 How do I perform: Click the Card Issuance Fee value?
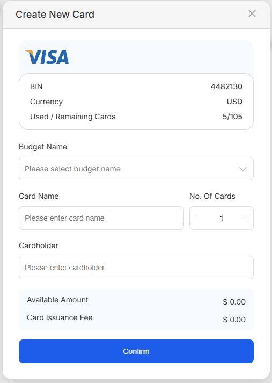click(234, 320)
